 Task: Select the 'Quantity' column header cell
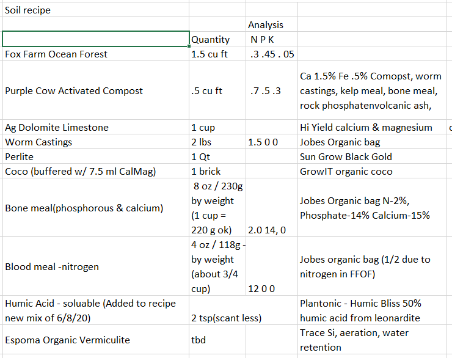point(217,39)
